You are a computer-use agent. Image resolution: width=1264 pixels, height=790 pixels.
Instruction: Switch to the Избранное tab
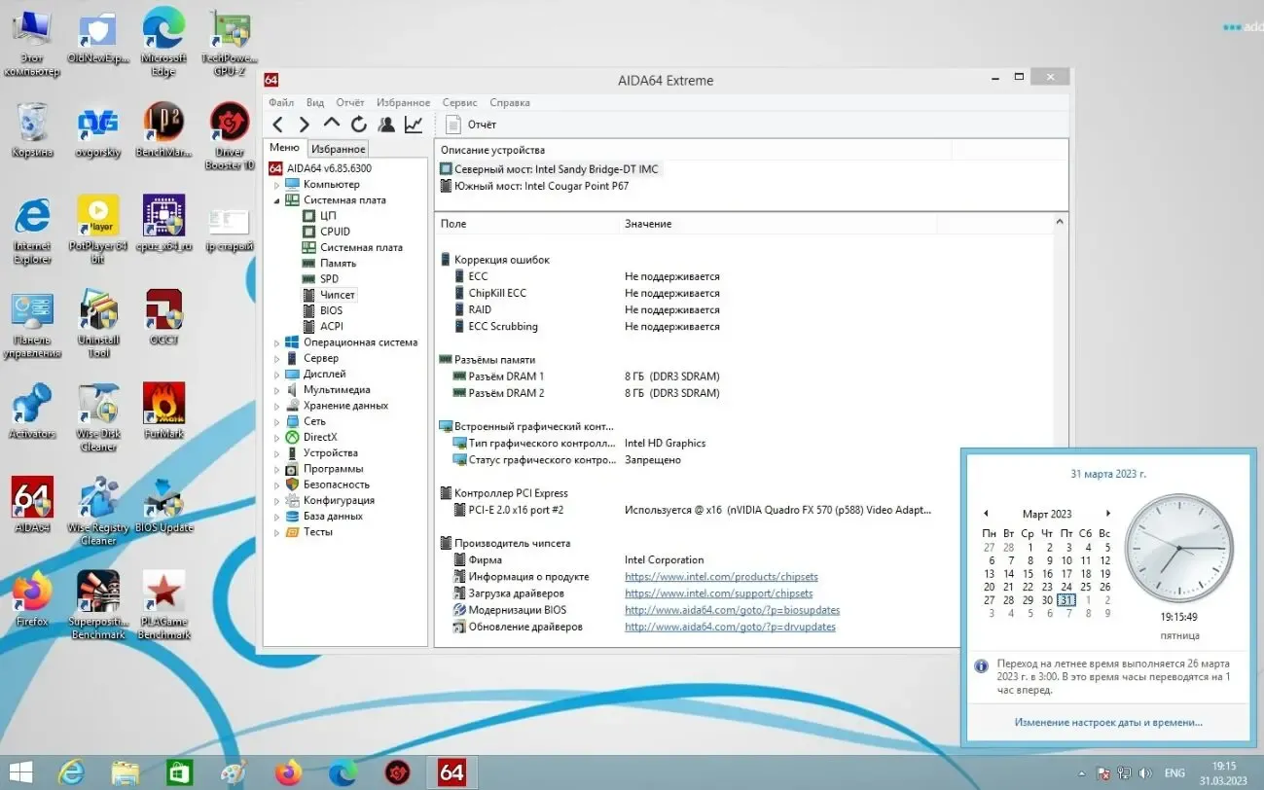click(x=339, y=149)
